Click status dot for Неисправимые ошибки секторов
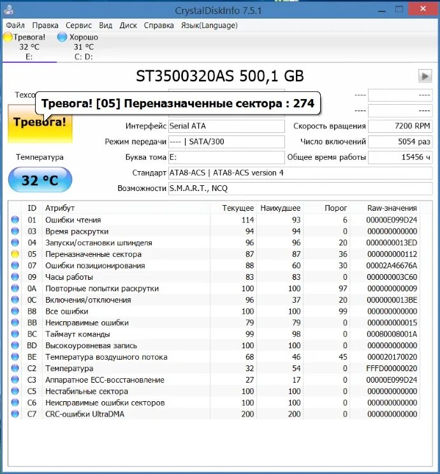The height and width of the screenshot is (474, 440). [x=15, y=402]
